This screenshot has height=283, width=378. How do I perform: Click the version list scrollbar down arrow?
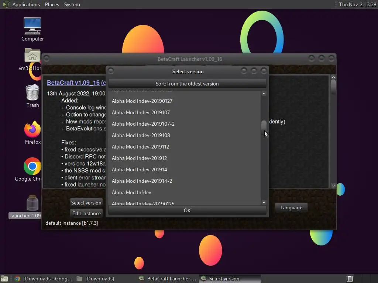(x=264, y=202)
